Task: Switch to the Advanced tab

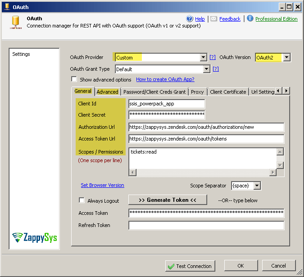Action: click(107, 92)
